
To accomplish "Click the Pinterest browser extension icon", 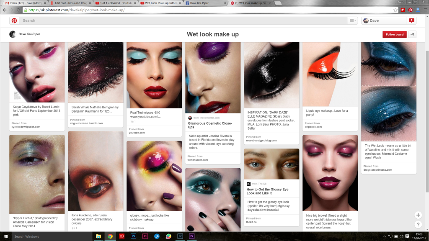I will [410, 10].
